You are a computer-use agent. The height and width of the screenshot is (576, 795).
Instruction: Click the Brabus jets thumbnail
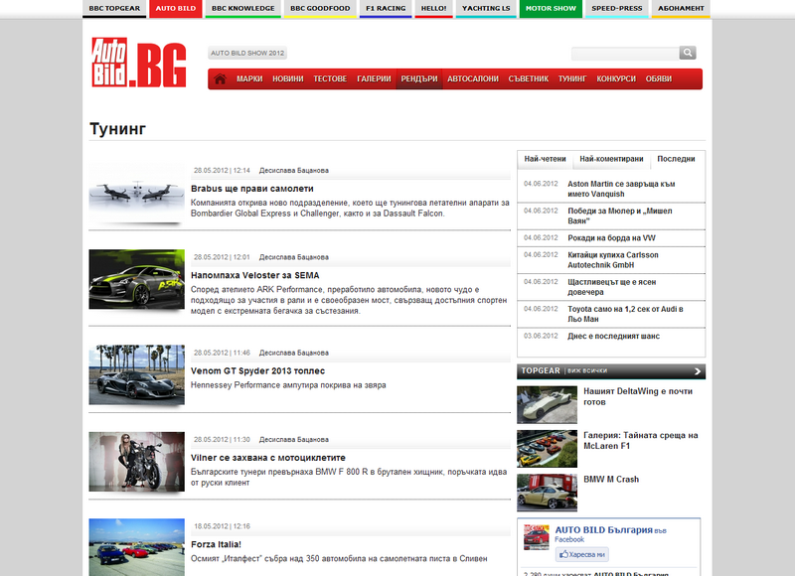point(136,193)
